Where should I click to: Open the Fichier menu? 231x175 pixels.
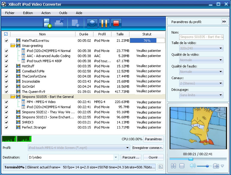click(10, 13)
